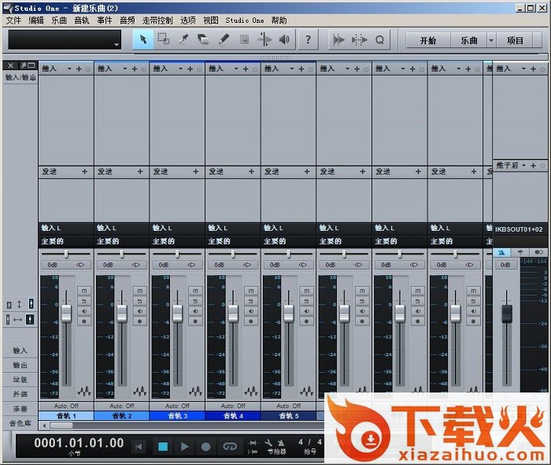Open the 音轨 menu in menu bar

click(x=81, y=20)
